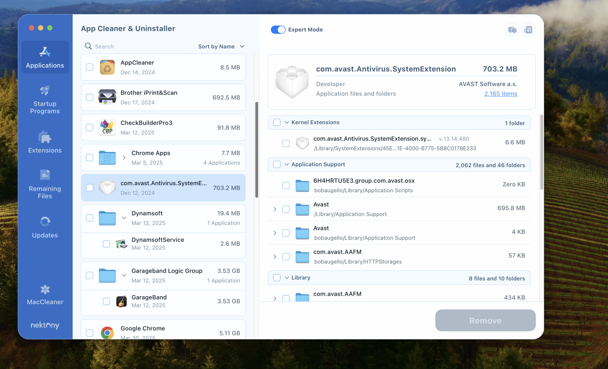Click the Avast 695.8 MB folder icon

302,209
